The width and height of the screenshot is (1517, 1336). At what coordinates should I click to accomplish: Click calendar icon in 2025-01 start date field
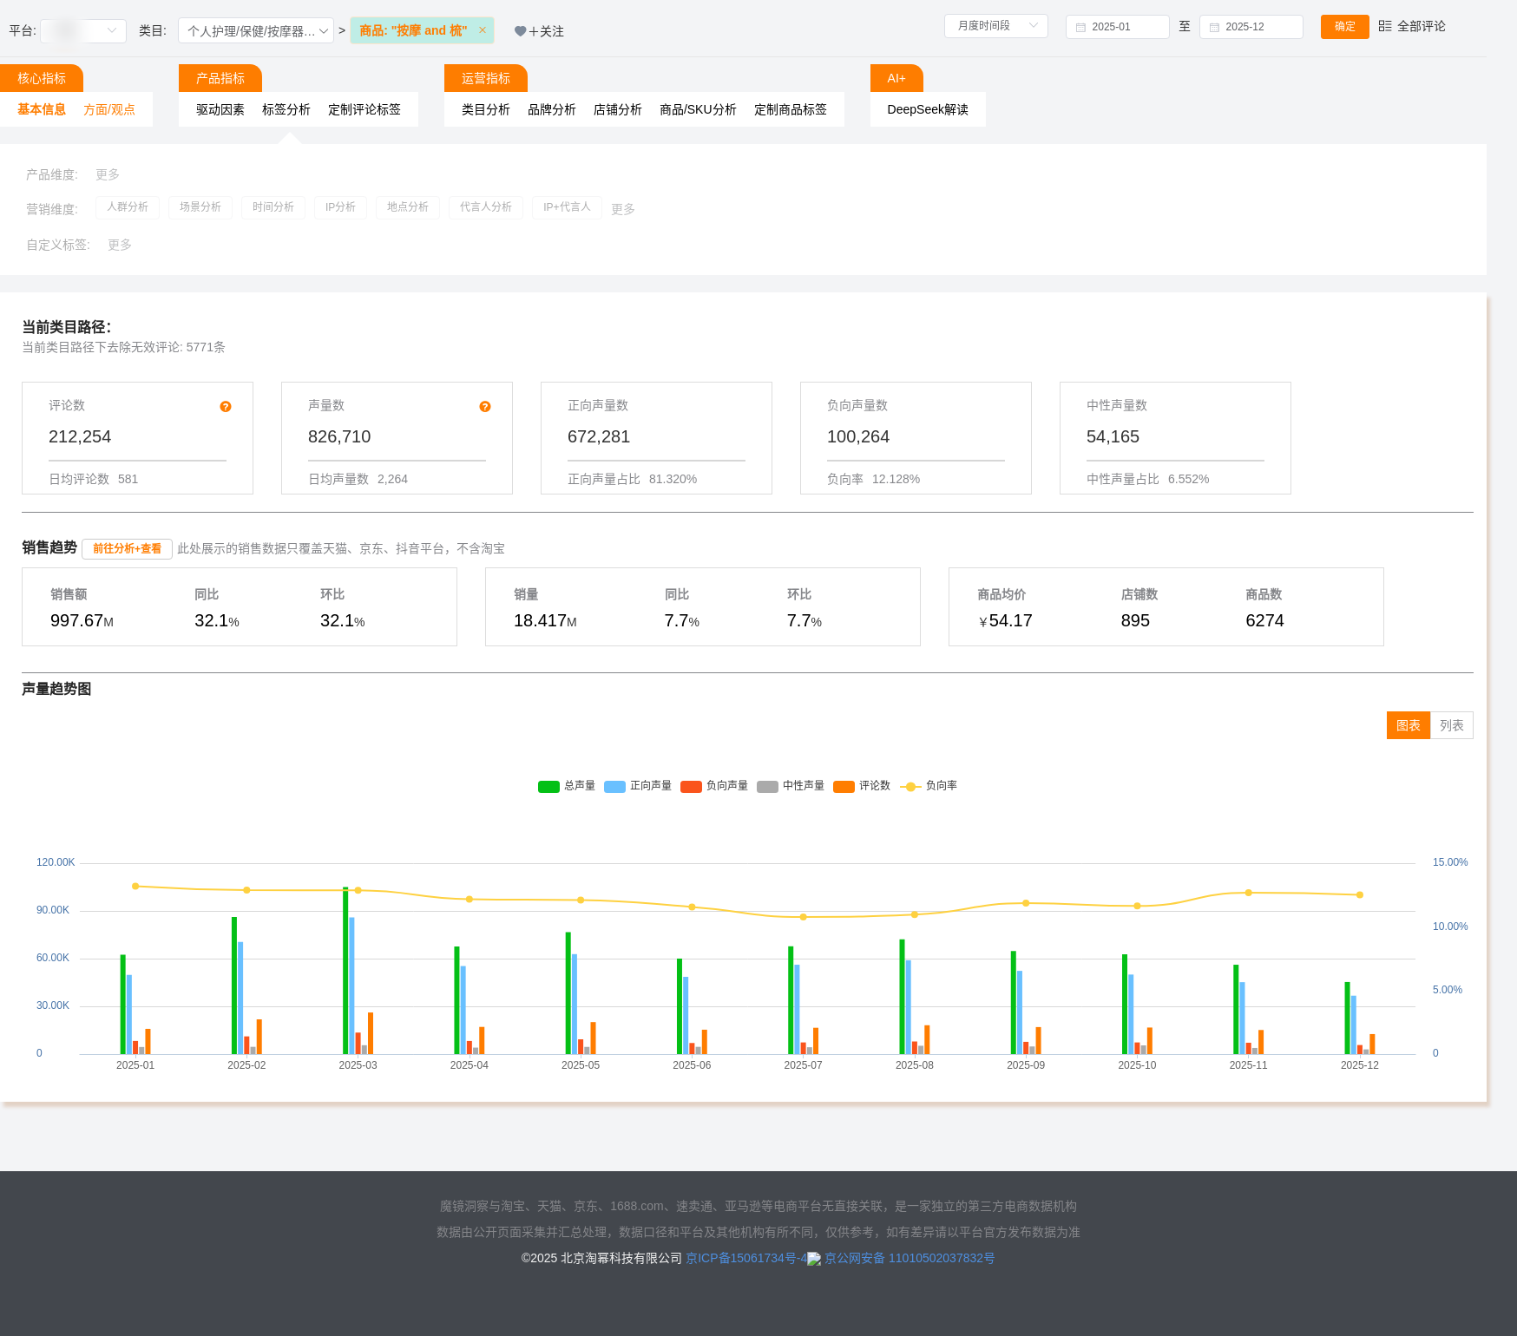tap(1080, 28)
